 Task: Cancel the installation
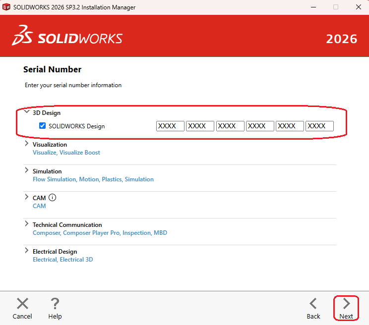click(x=22, y=308)
